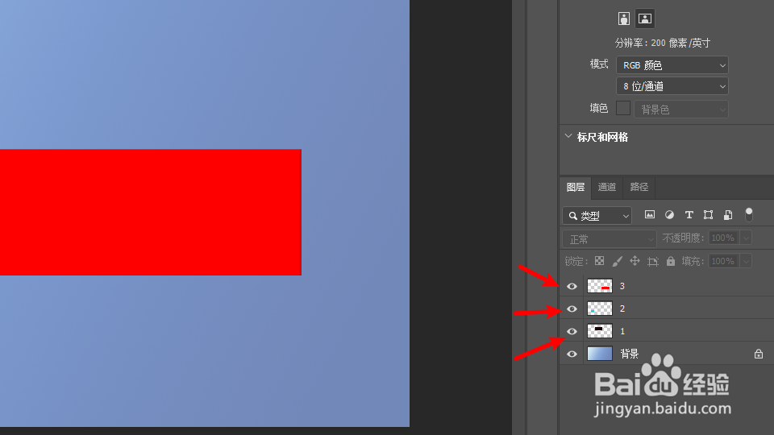Image resolution: width=774 pixels, height=435 pixels.
Task: Hide layer 3 with its eye icon
Action: click(572, 286)
